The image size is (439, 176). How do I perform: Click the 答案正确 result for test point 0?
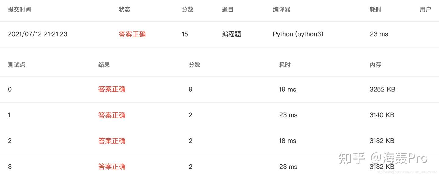tap(112, 89)
